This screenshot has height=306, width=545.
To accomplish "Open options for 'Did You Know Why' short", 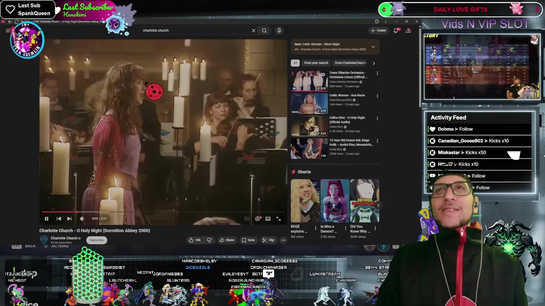I will click(x=375, y=228).
